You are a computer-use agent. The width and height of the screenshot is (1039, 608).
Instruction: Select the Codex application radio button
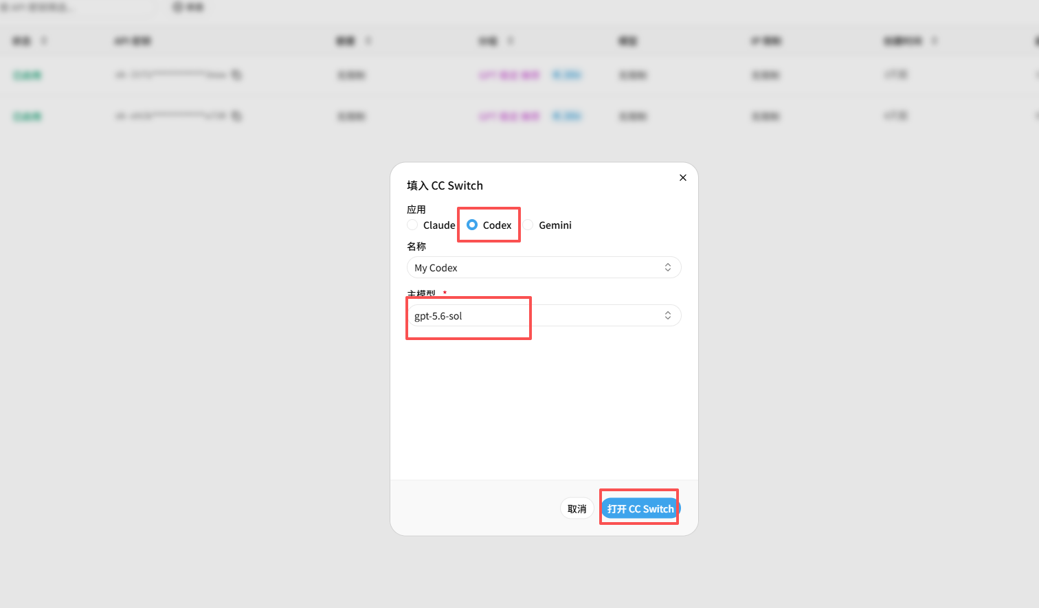pyautogui.click(x=472, y=225)
